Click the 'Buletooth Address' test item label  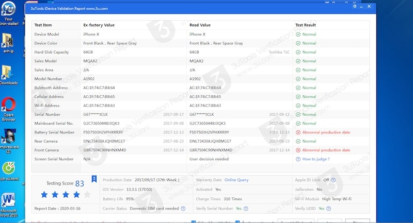coord(51,88)
